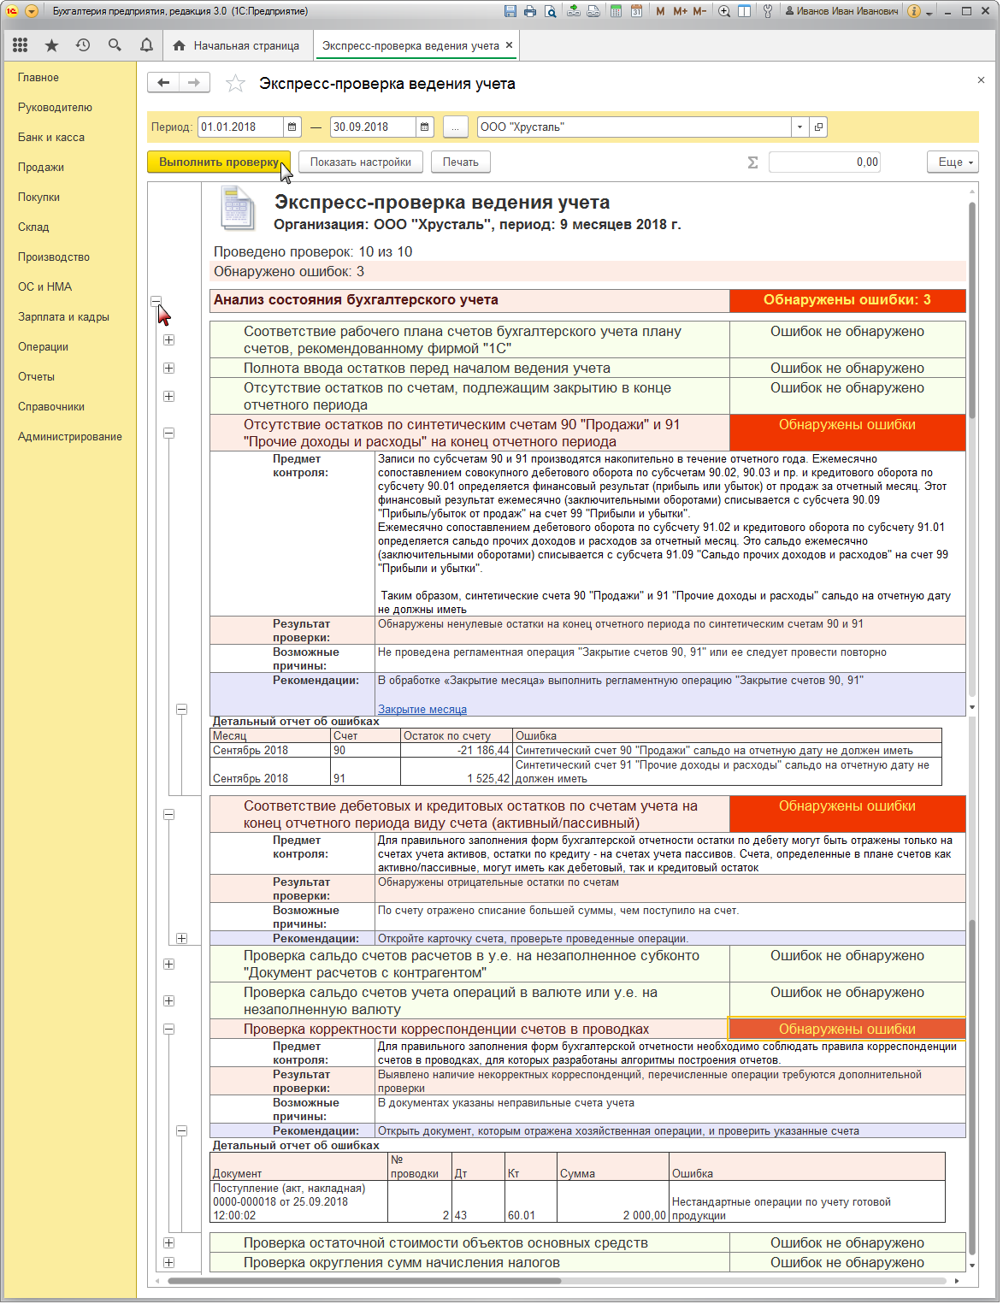1003x1304 pixels.
Task: Click the Выполнить проверку button
Action: tap(219, 162)
